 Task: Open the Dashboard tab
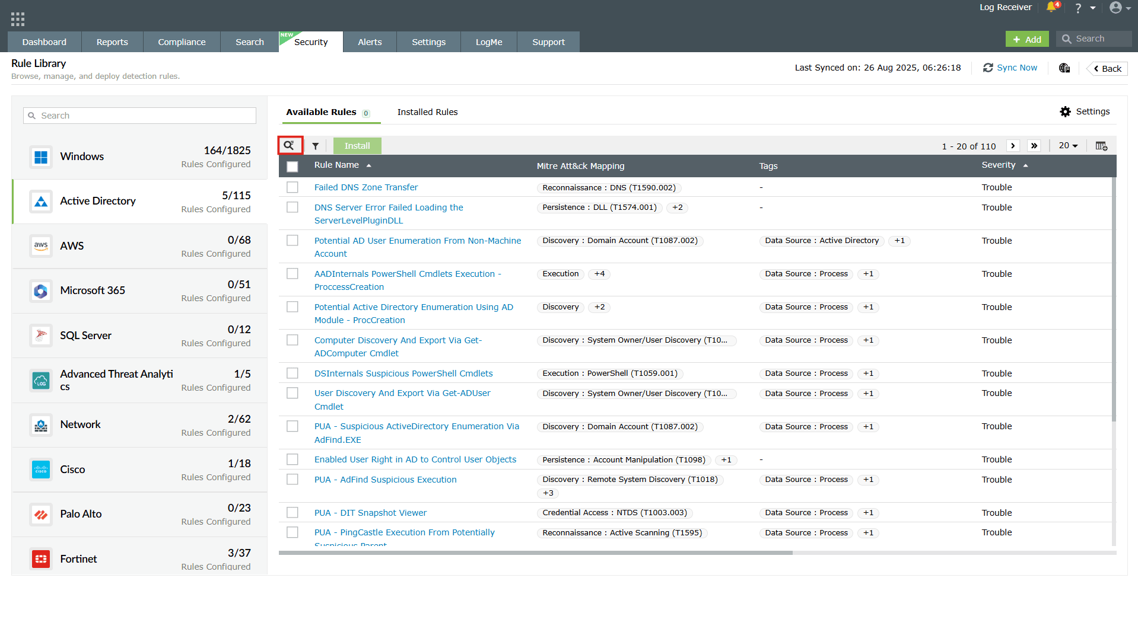click(x=44, y=42)
